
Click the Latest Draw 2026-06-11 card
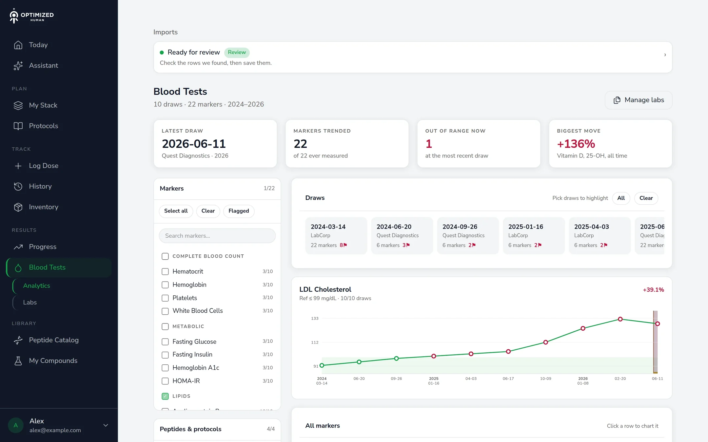[x=215, y=144]
